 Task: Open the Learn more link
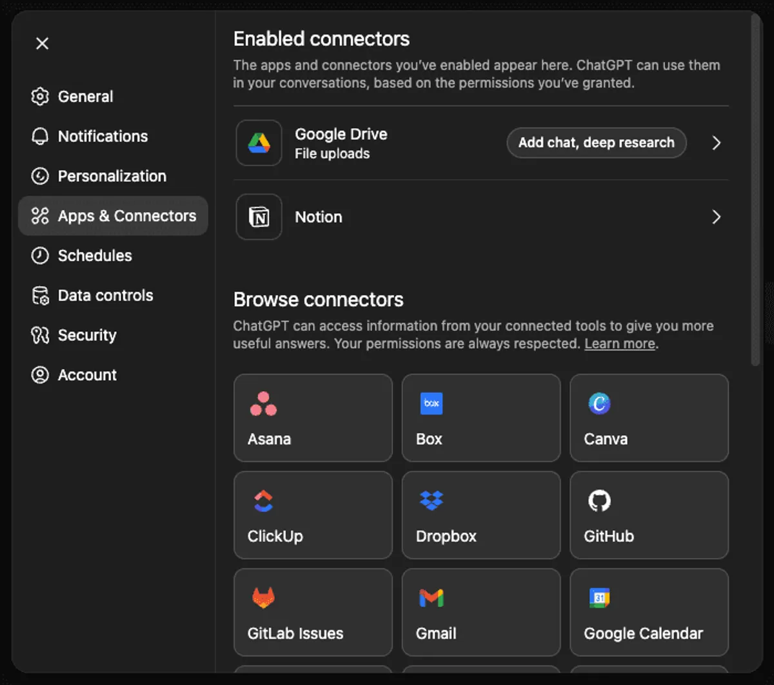(619, 343)
